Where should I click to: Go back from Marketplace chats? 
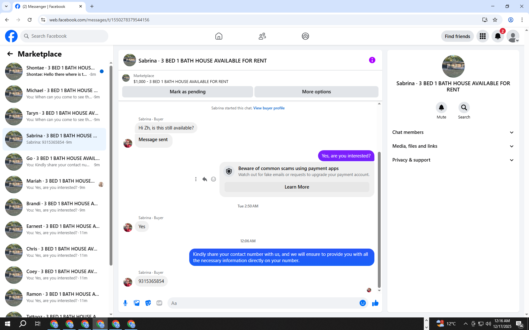click(x=10, y=54)
